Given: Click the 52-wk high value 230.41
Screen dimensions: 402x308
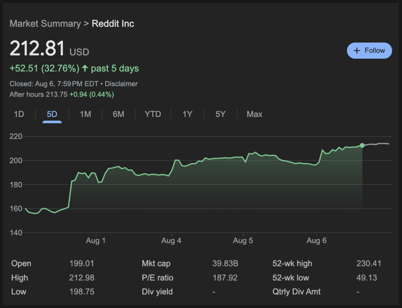Looking at the screenshot, I should point(369,263).
